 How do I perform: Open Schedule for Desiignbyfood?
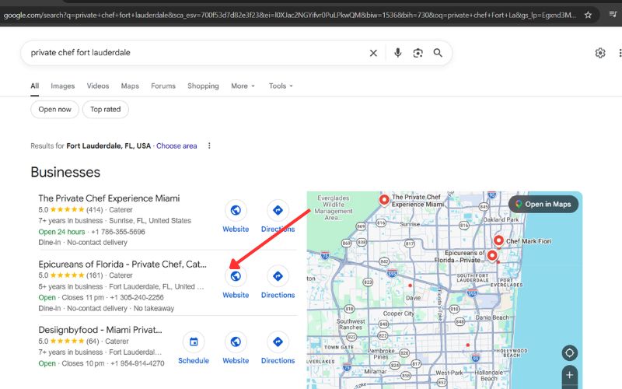[194, 342]
